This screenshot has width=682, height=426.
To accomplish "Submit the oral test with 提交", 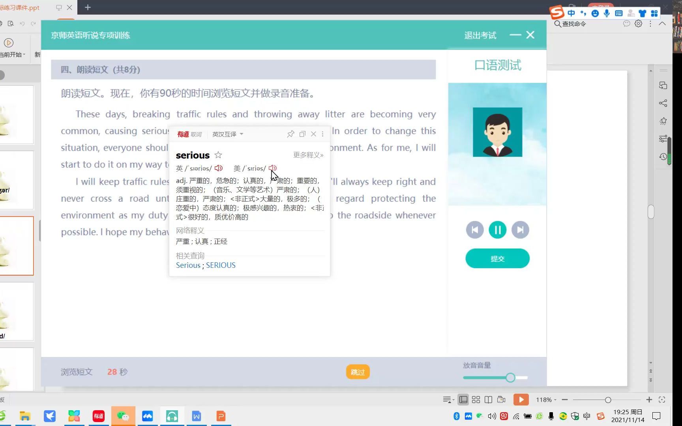I will coord(497,258).
